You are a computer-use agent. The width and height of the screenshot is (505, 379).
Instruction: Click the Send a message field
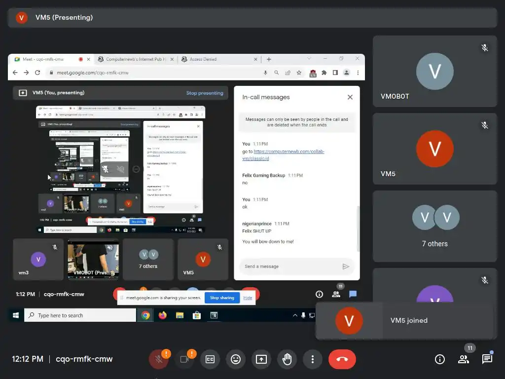(x=290, y=266)
